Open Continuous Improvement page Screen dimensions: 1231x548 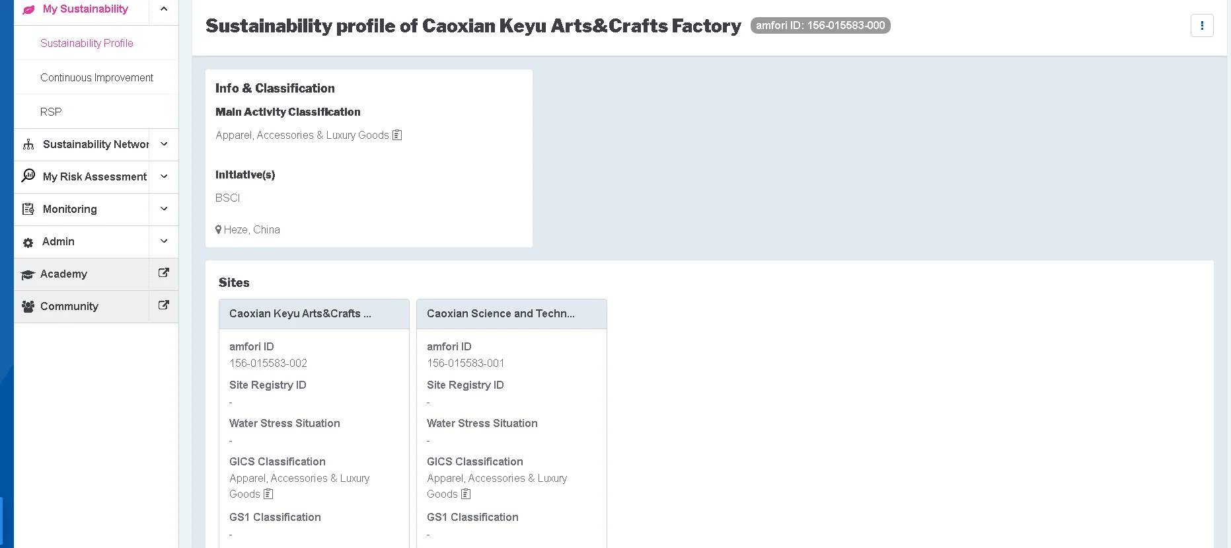coord(96,77)
